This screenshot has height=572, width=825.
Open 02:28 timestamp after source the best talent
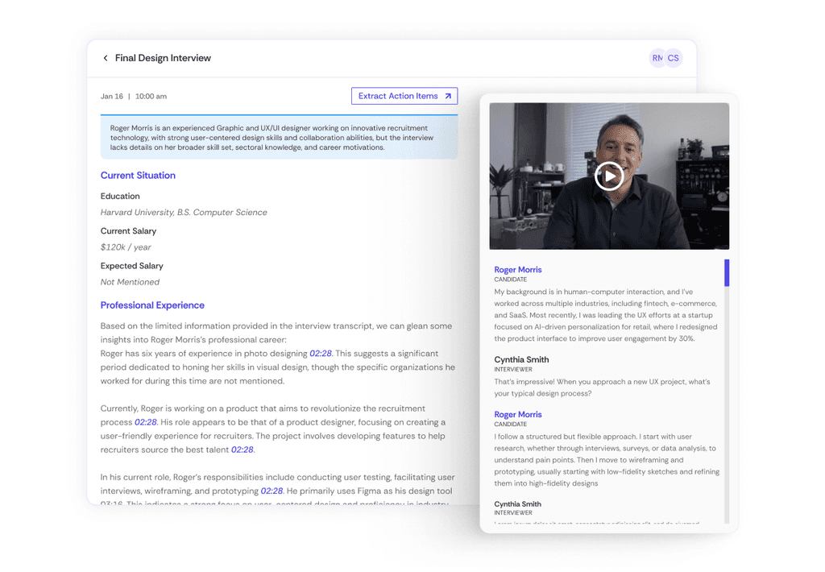pyautogui.click(x=243, y=450)
